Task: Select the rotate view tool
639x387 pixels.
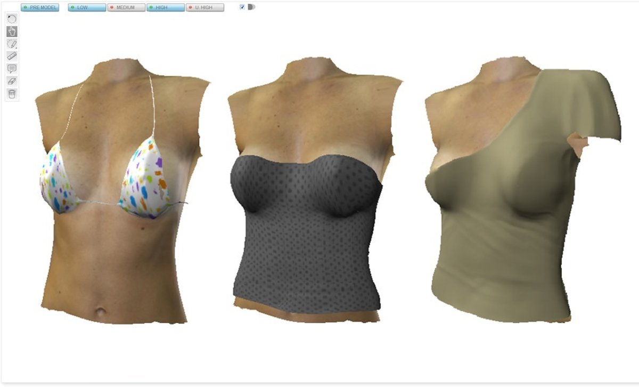Action: point(12,19)
